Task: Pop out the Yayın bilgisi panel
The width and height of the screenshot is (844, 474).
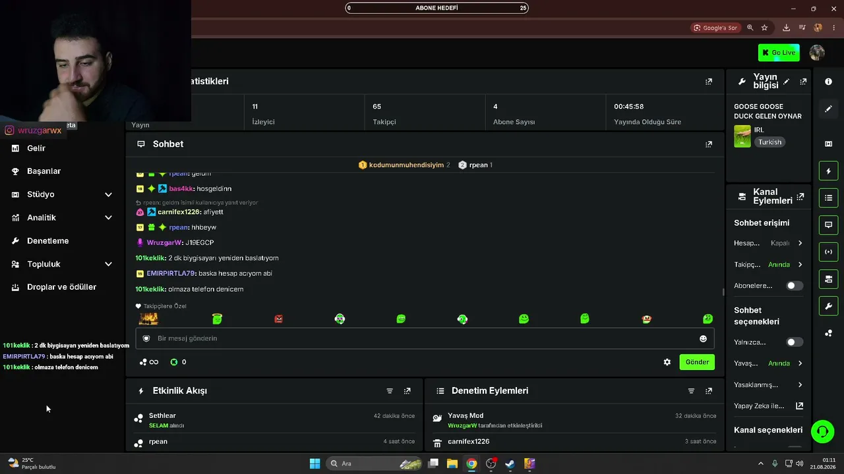Action: [803, 82]
